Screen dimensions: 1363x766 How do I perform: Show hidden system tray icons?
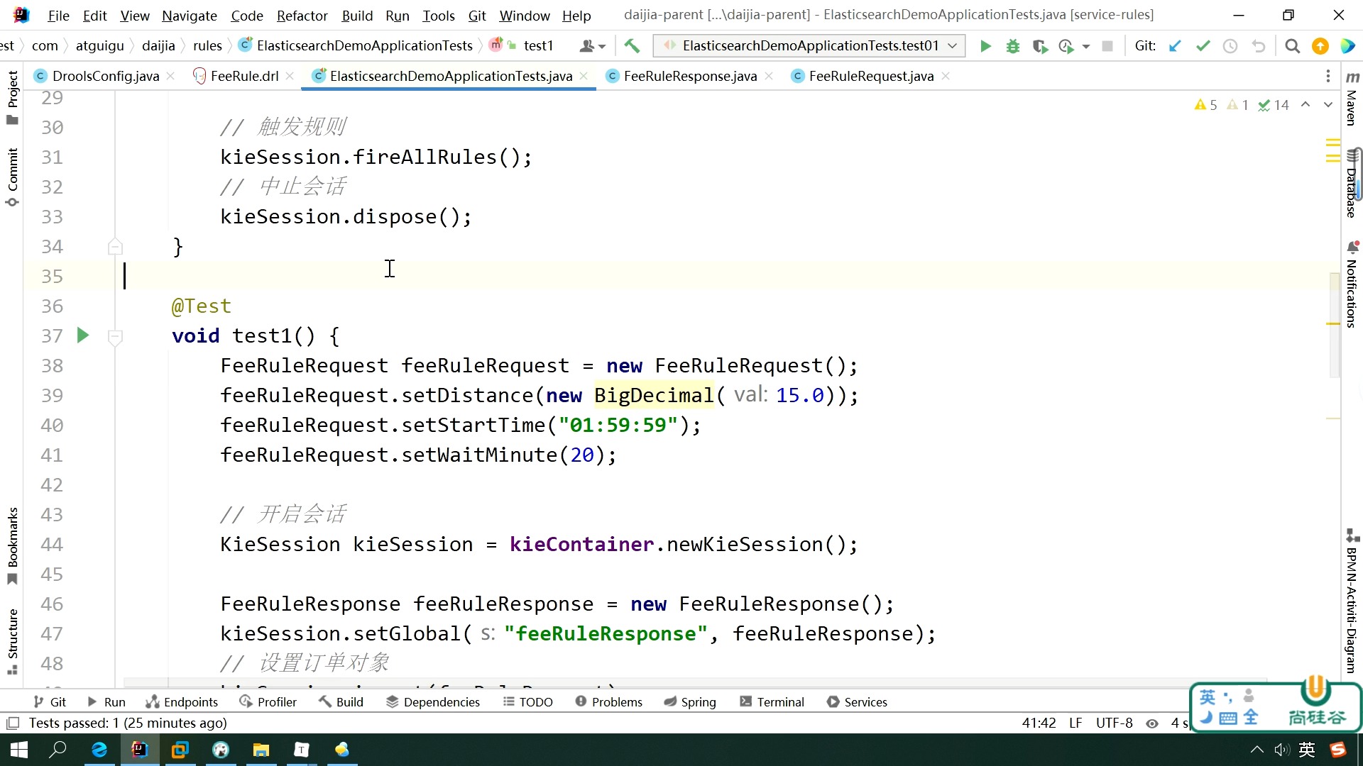click(1257, 750)
